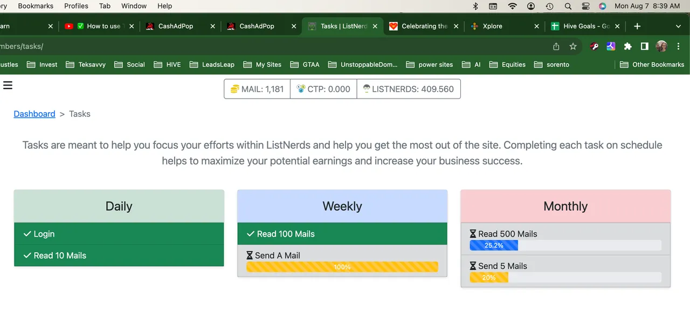This screenshot has height=312, width=690.
Task: Open the hamburger navigation menu
Action: (8, 85)
